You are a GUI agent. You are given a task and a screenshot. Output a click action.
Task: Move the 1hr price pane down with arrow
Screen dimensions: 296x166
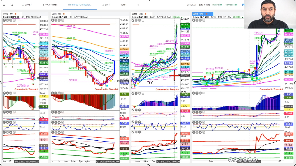point(56,20)
